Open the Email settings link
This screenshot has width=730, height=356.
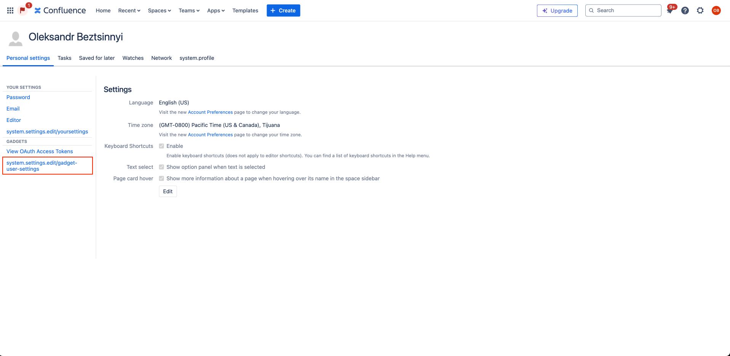(x=13, y=109)
